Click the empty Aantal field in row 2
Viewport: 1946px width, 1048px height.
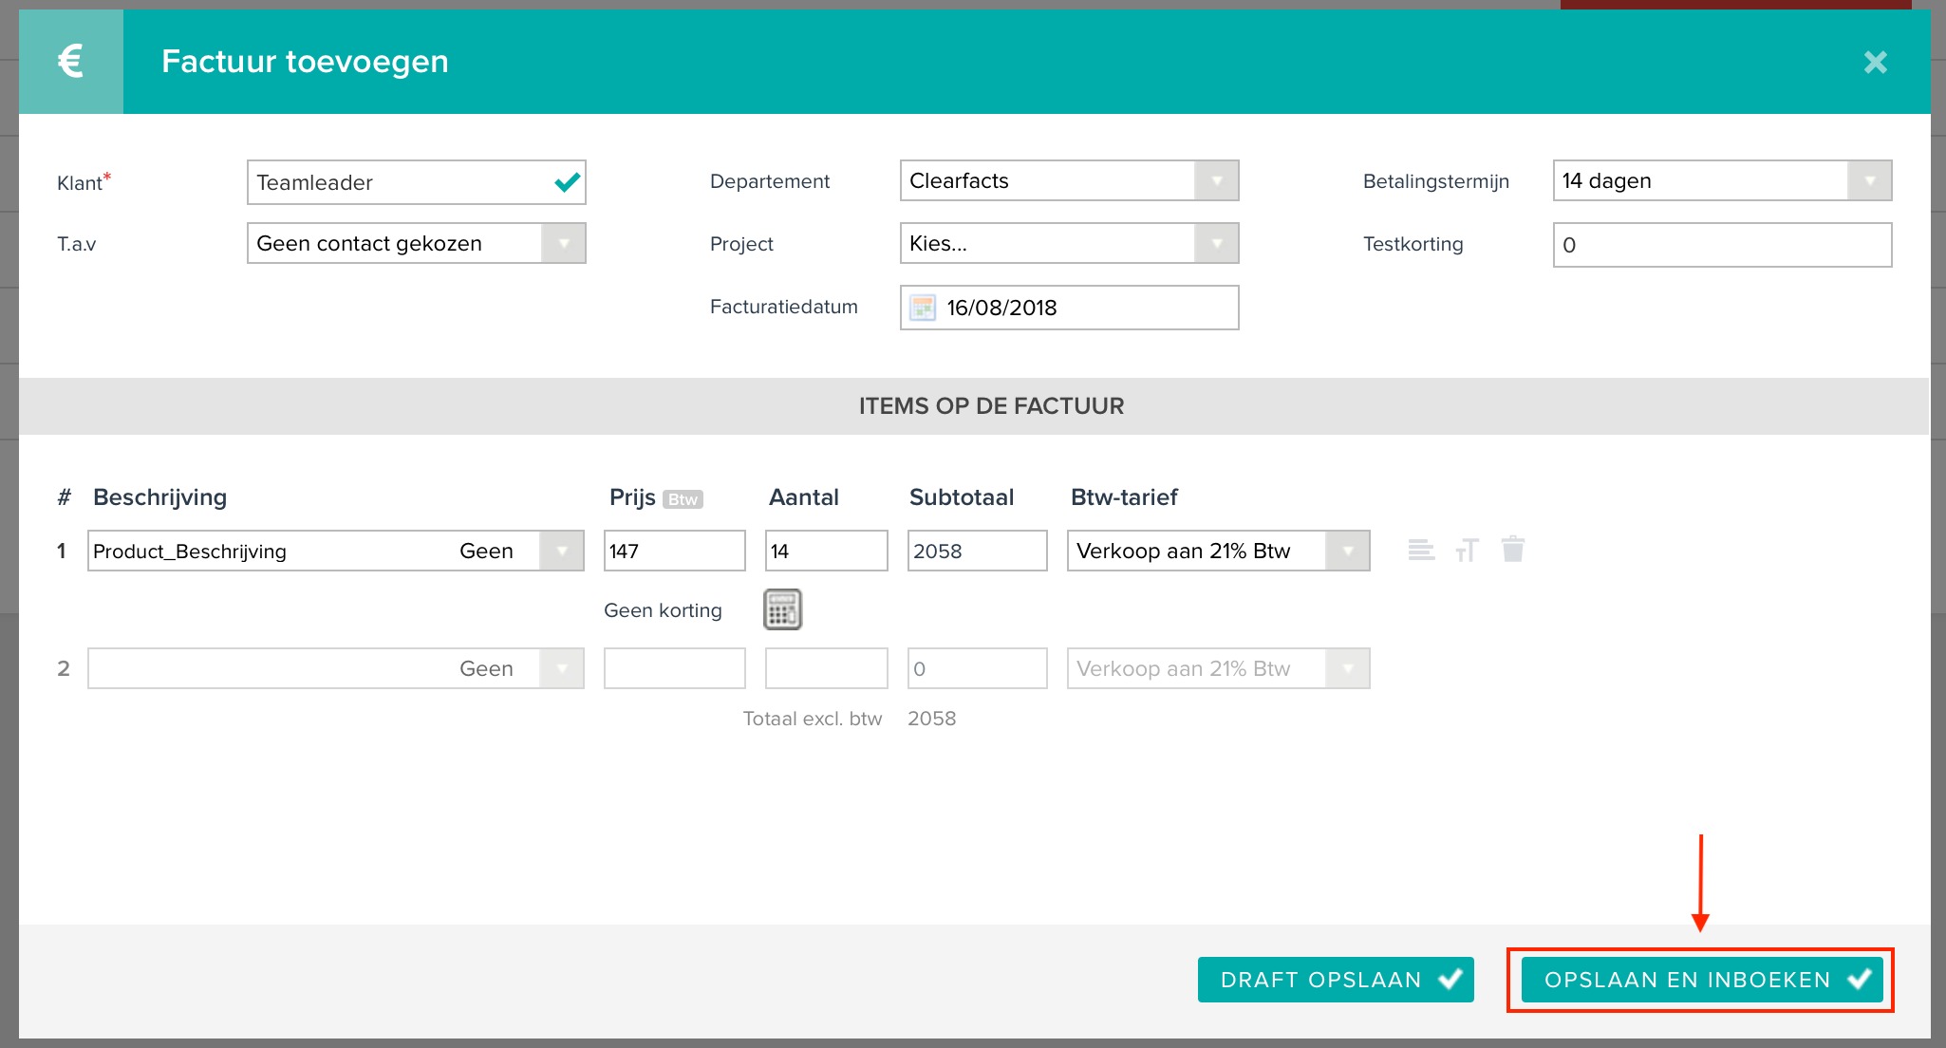pyautogui.click(x=826, y=668)
